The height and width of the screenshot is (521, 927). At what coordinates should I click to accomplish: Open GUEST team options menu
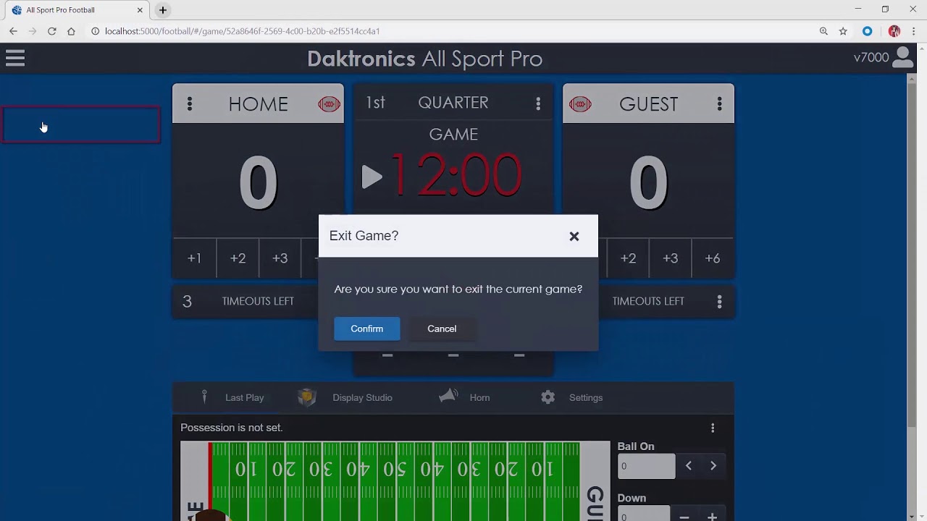[719, 104]
